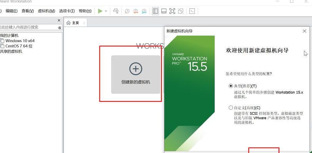Open the search field dropdown arrow

(60, 28)
